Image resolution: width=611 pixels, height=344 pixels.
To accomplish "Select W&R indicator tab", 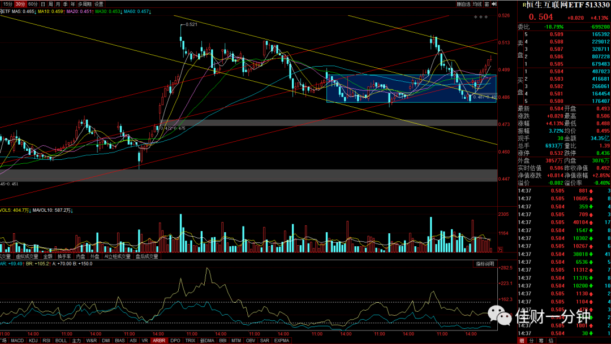I will click(92, 341).
